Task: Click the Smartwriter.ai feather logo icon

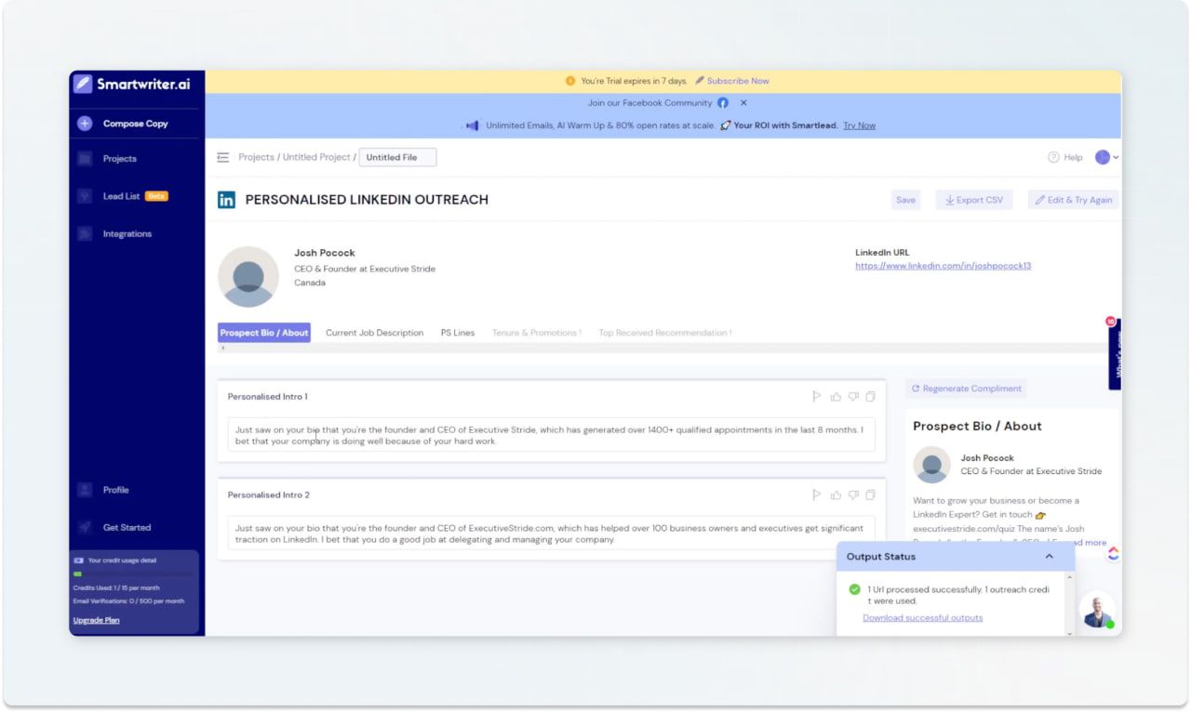Action: [83, 83]
